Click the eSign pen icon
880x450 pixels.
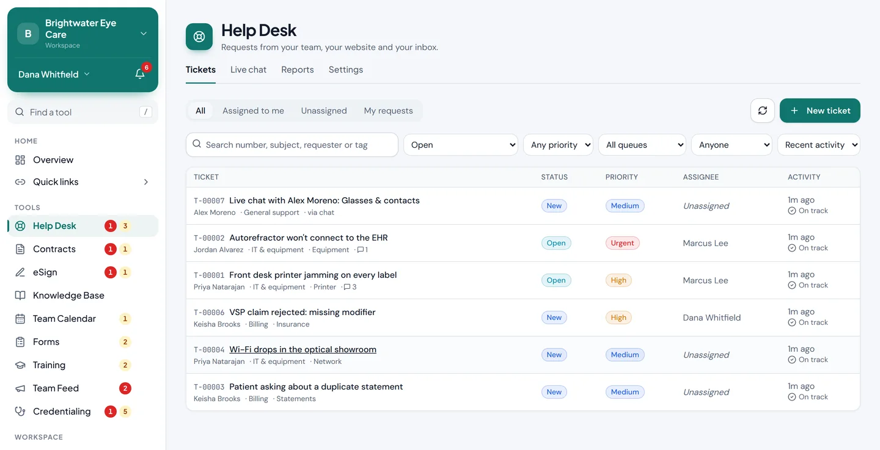pyautogui.click(x=20, y=272)
